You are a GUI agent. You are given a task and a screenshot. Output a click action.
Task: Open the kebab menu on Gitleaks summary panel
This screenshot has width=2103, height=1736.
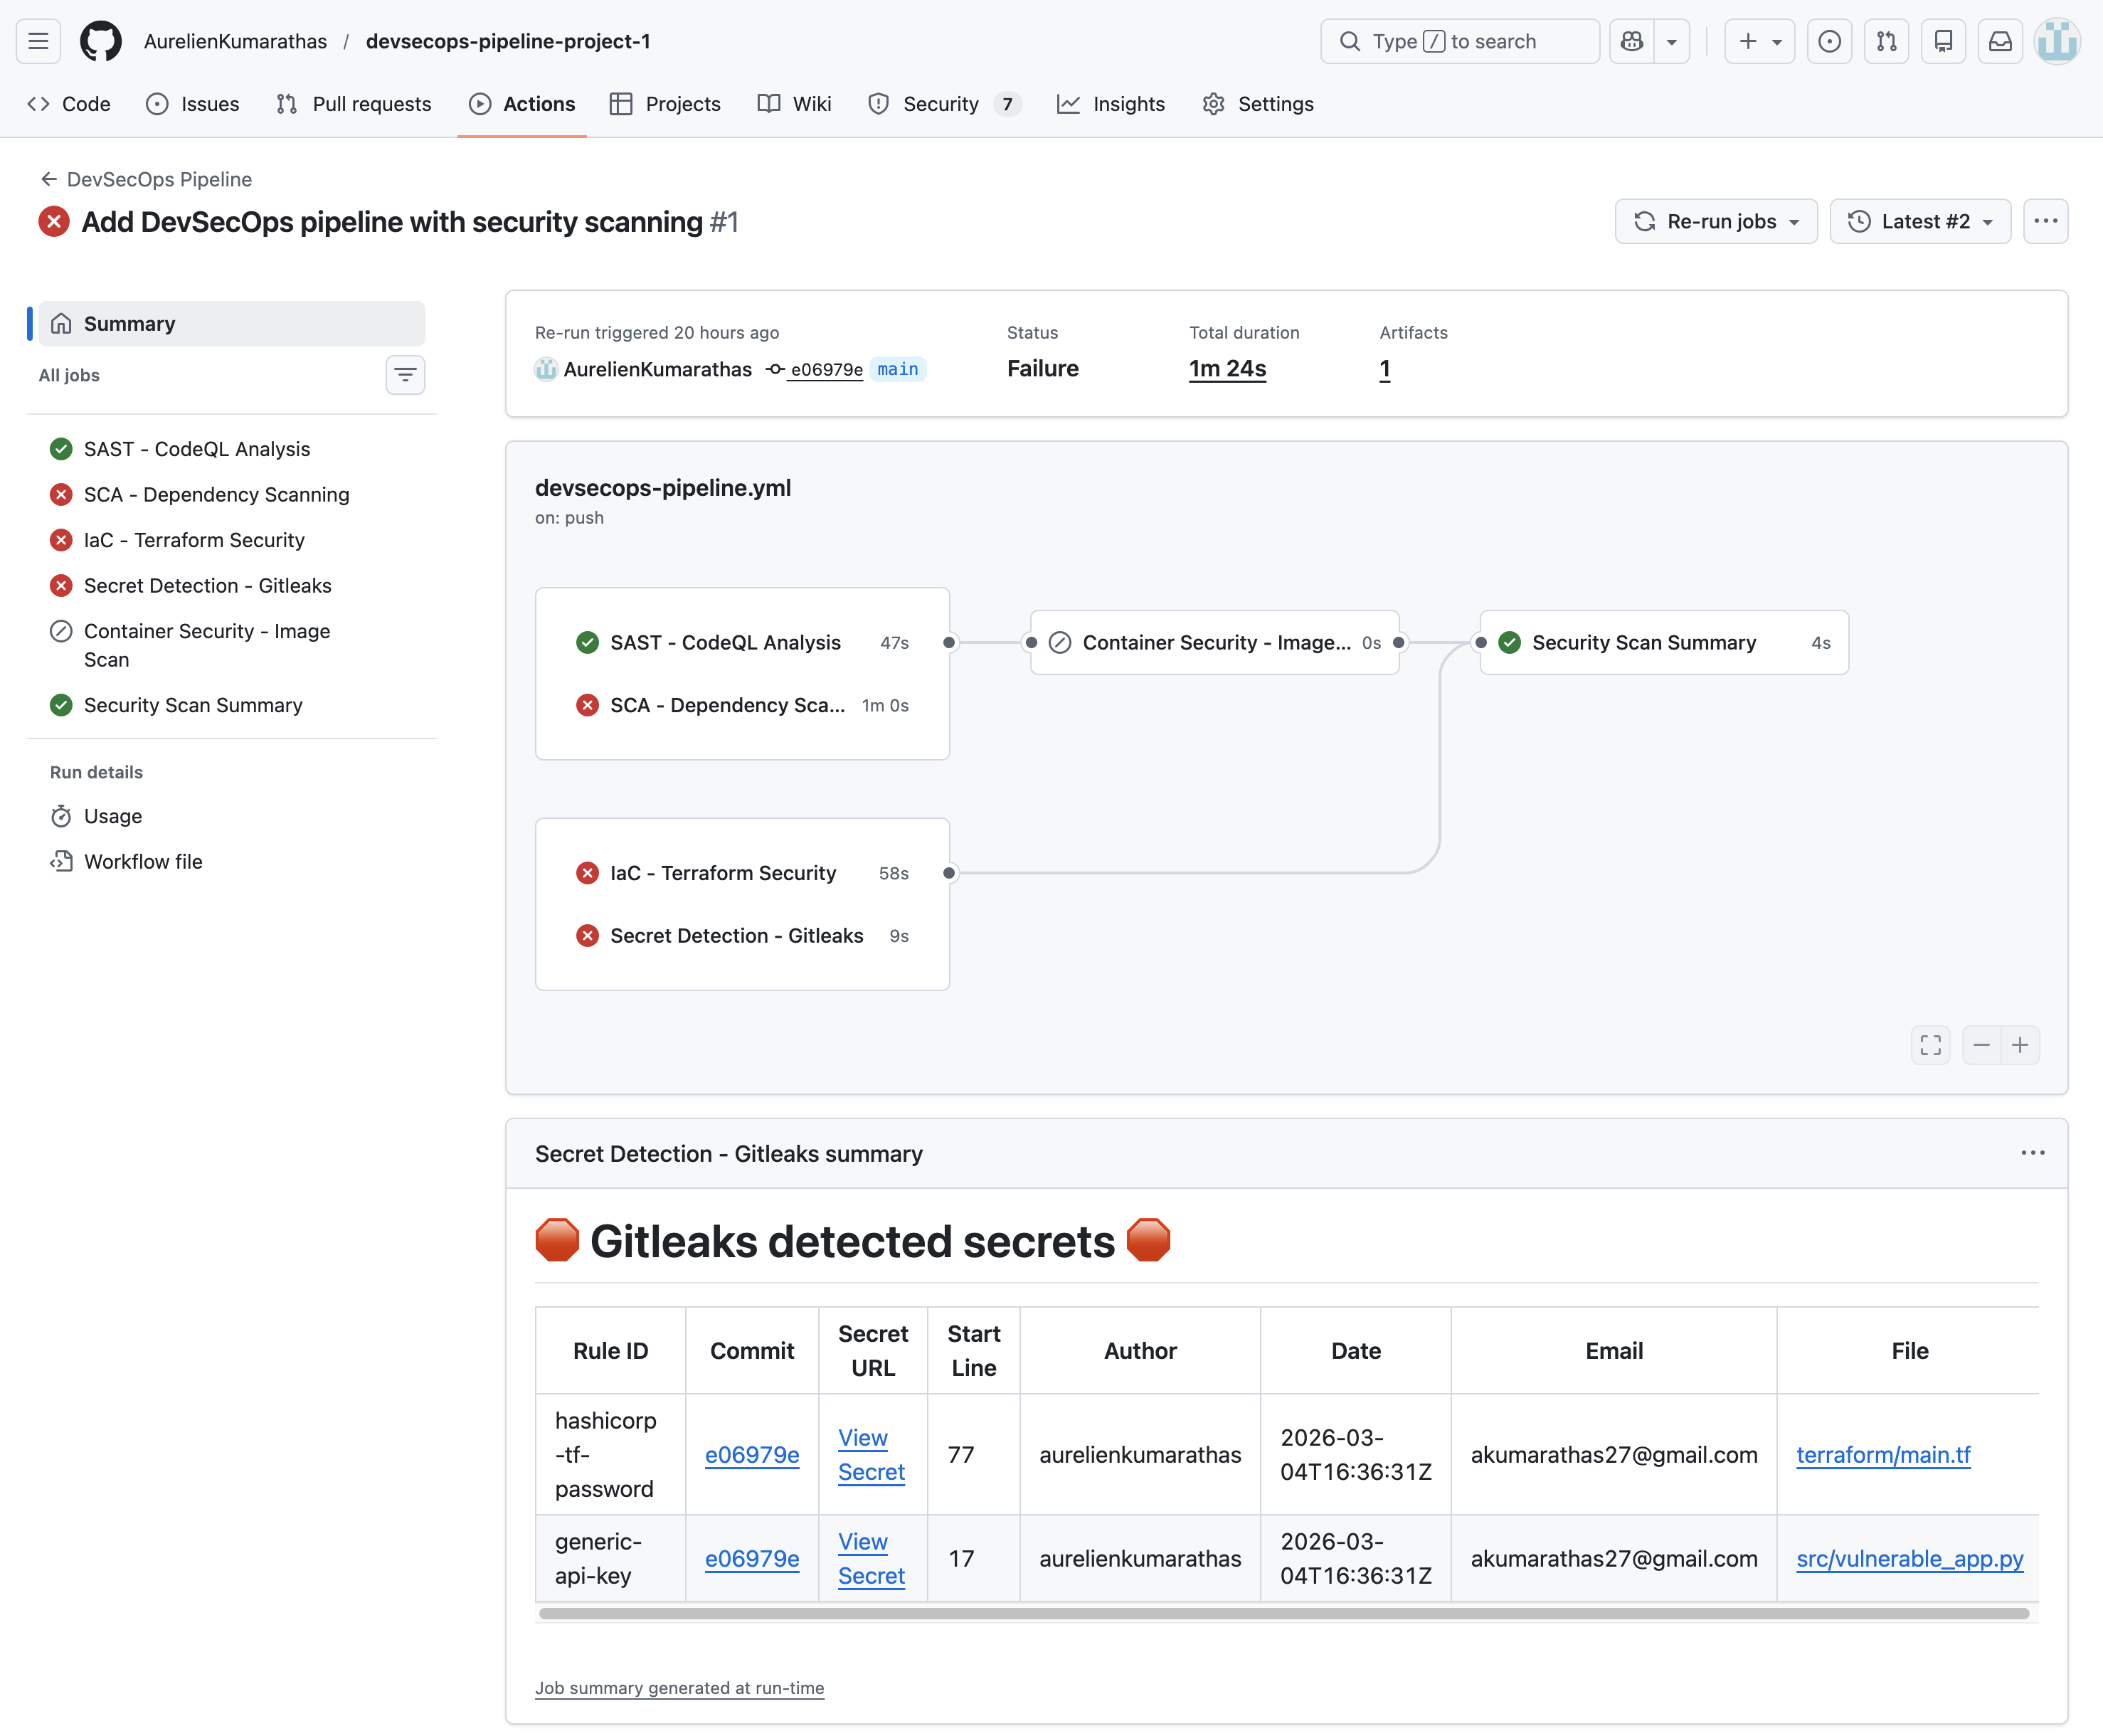2032,1153
